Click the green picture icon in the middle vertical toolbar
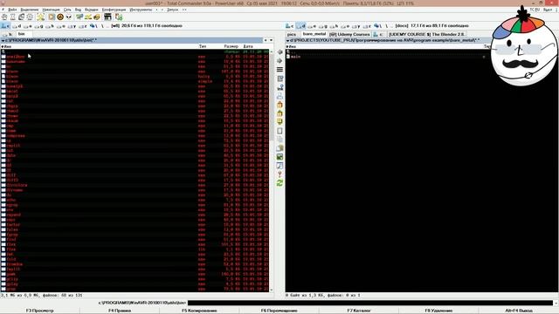This screenshot has width=559, height=314. point(279,157)
